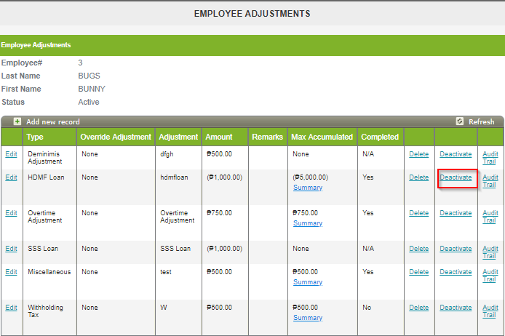Edit the Overtime Adjustment row
This screenshot has width=505, height=336.
click(11, 213)
